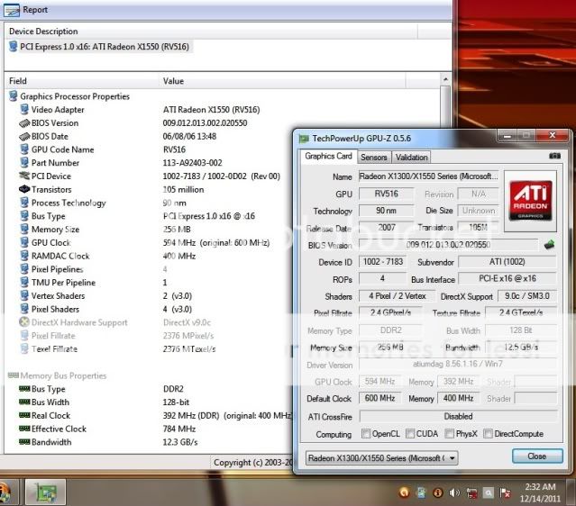576x506 pixels.
Task: Select the TMU Per Pipeline row
Action: click(x=94, y=283)
